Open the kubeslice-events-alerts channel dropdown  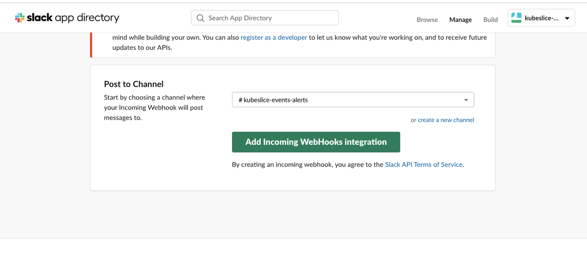click(353, 100)
